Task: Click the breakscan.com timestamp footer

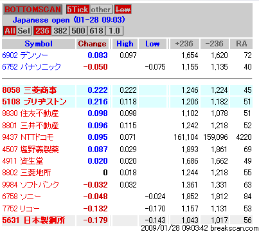Action: [200, 228]
